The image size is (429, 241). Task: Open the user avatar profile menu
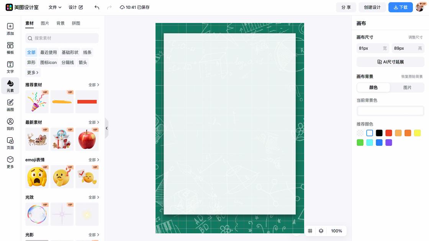point(420,7)
